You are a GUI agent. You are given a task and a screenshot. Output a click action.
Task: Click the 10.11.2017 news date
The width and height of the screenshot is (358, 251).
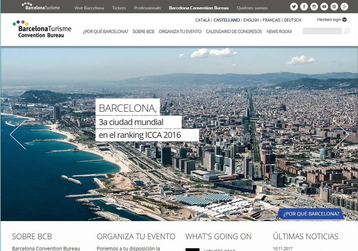[x=283, y=248]
